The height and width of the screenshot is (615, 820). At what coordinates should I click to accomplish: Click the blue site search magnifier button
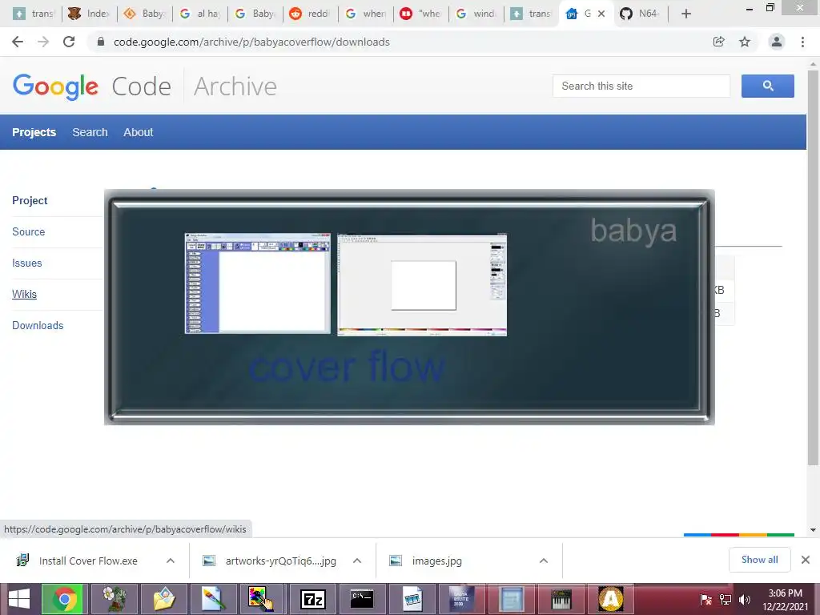tap(768, 86)
